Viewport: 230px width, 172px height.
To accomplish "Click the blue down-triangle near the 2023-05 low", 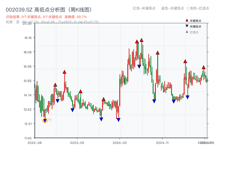I will [72, 110].
